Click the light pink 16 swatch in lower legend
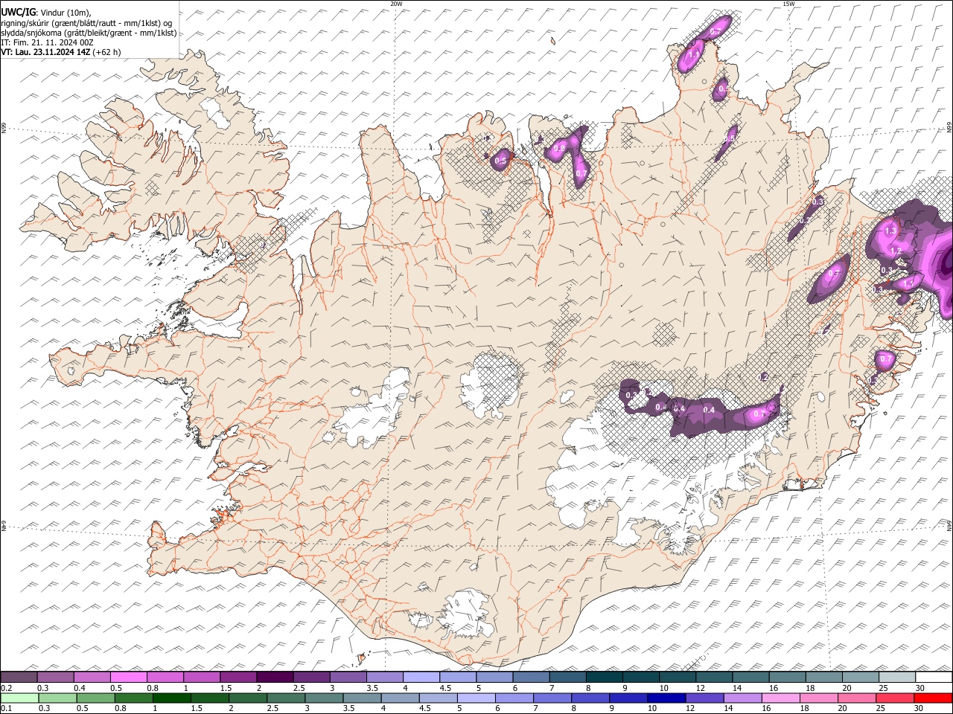This screenshot has width=953, height=714. point(780,698)
